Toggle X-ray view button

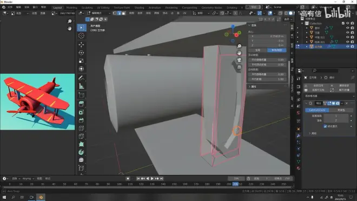click(x=281, y=13)
